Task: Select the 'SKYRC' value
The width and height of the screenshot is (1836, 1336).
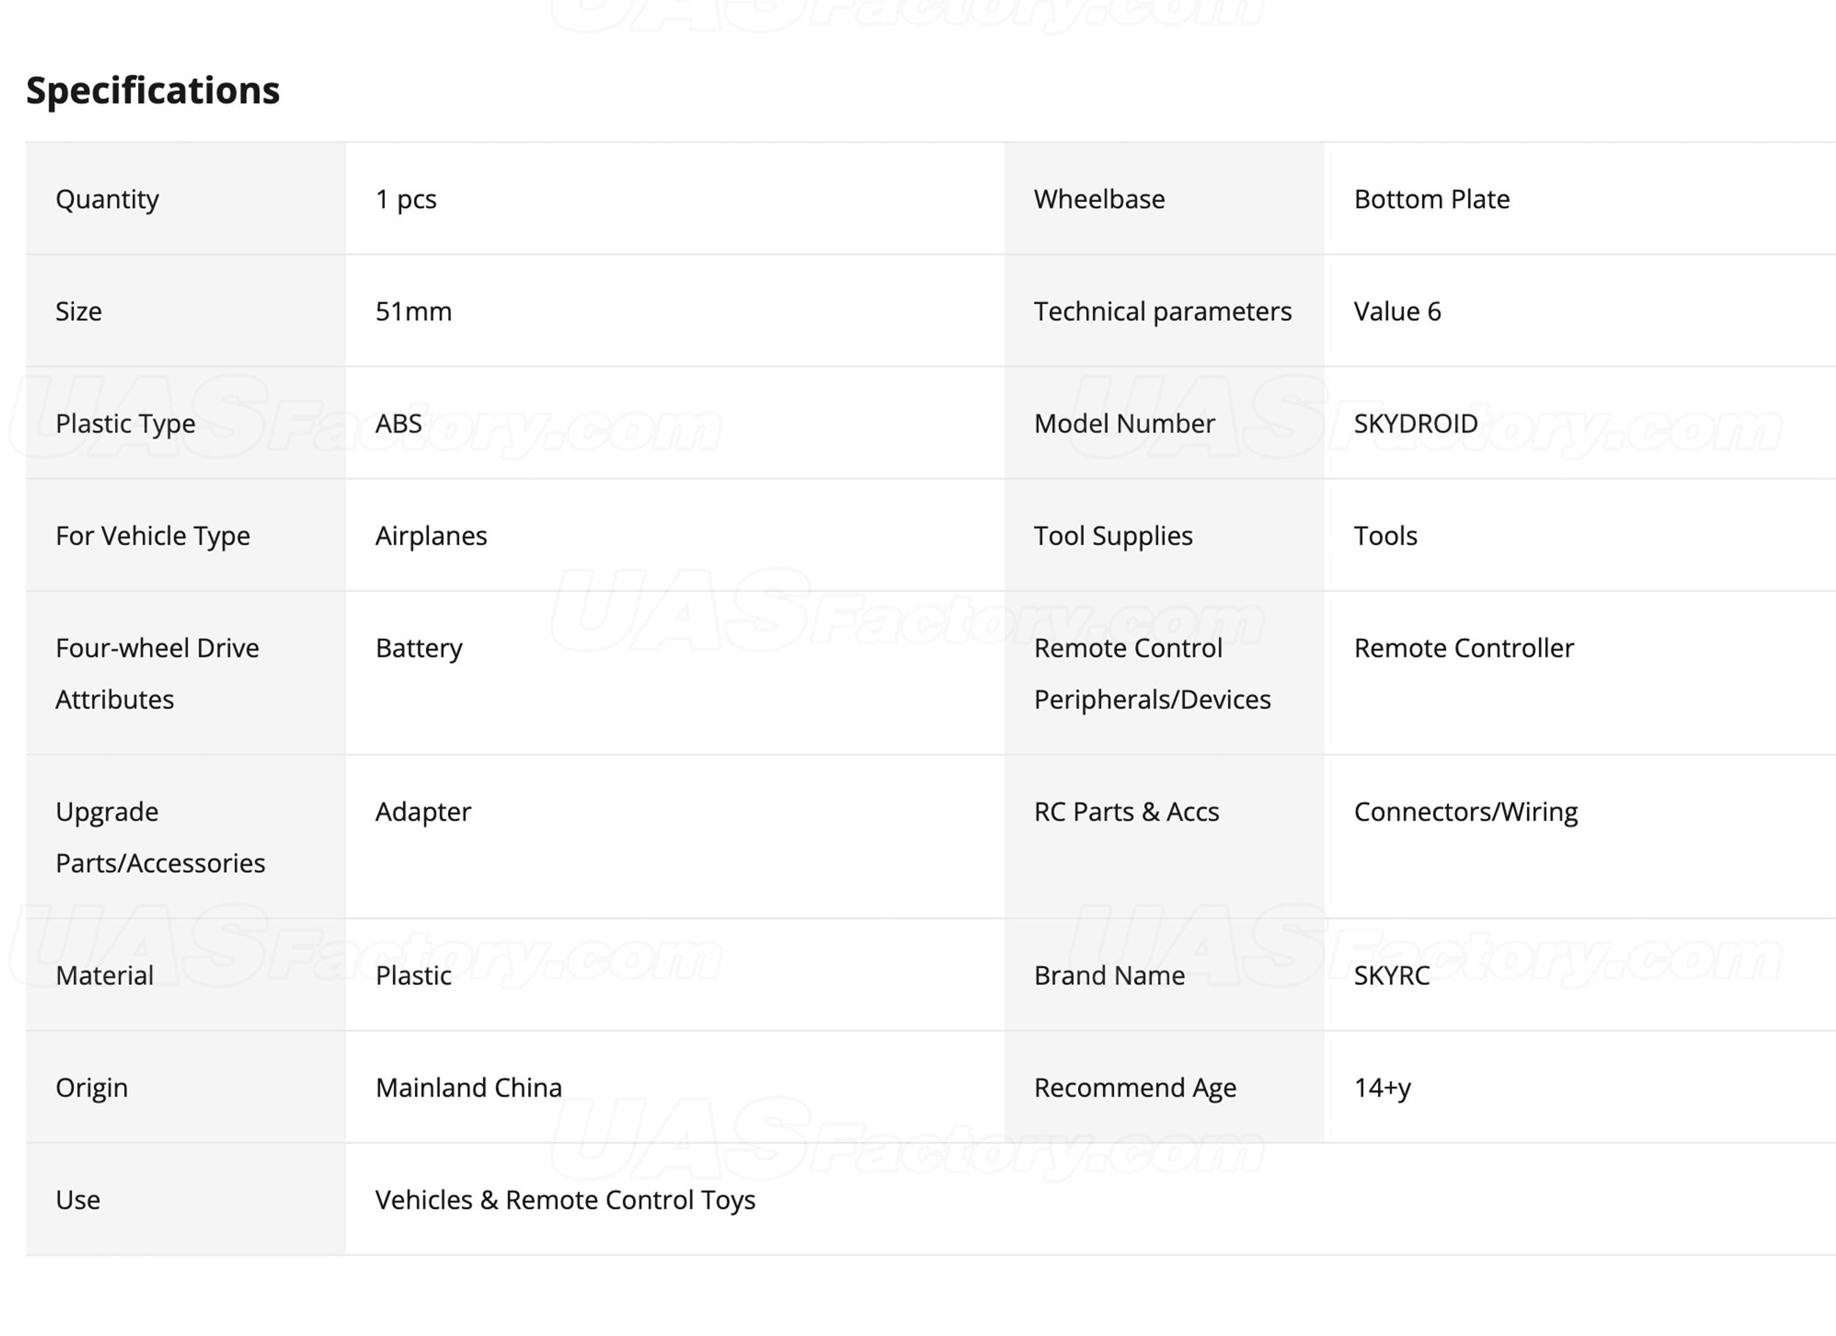Action: [1392, 975]
